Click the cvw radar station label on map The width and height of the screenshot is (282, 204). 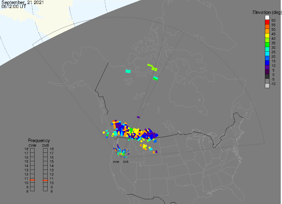(x=116, y=161)
